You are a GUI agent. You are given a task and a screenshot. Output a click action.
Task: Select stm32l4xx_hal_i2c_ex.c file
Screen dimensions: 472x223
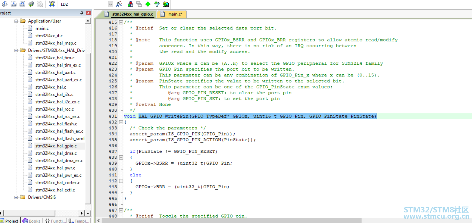click(x=57, y=102)
